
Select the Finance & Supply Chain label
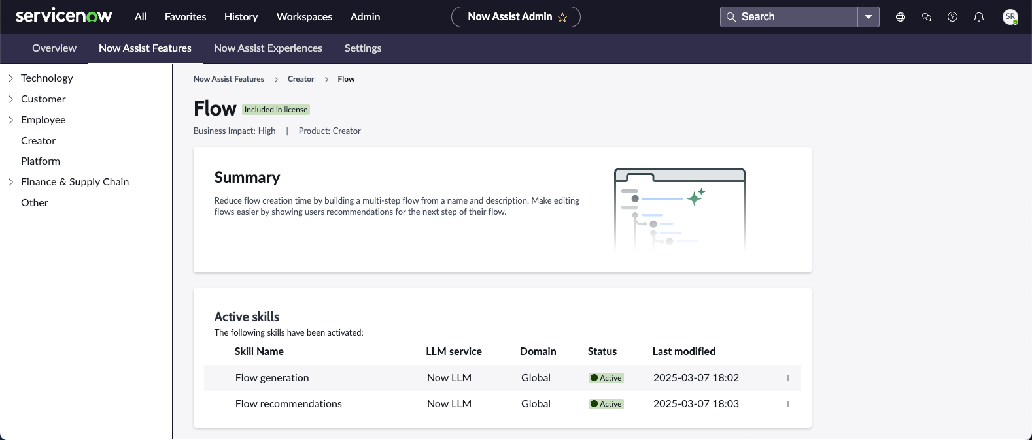pyautogui.click(x=75, y=182)
